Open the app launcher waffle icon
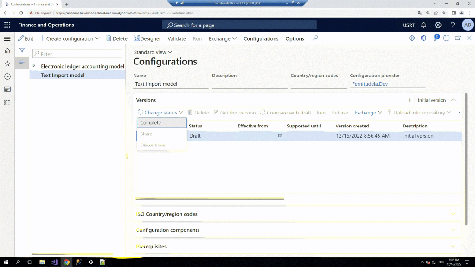475x267 pixels. [x=7, y=25]
